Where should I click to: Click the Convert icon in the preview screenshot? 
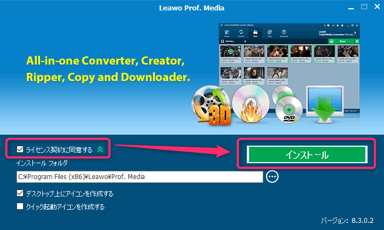[241, 33]
